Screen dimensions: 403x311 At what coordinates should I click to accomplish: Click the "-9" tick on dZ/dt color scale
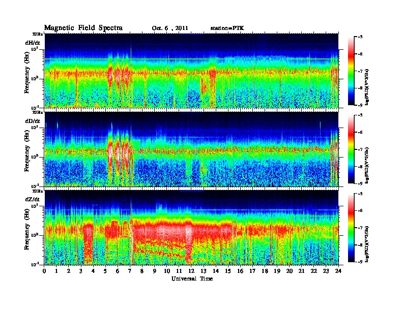click(360, 262)
